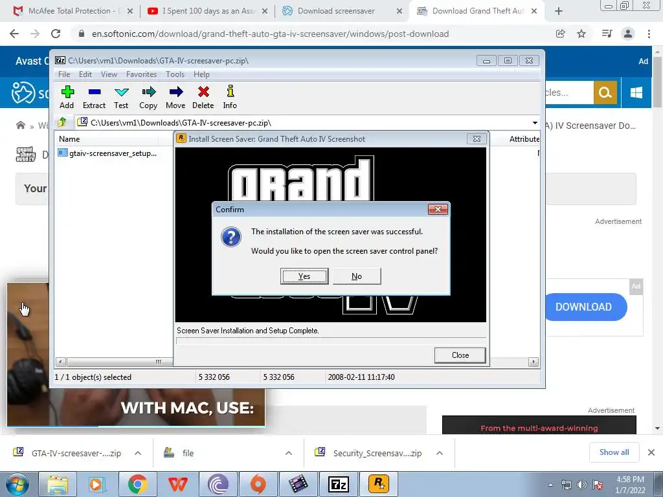Screen dimensions: 663x497
Task: Select the Windows platform icon on Softonic
Action: (636, 92)
